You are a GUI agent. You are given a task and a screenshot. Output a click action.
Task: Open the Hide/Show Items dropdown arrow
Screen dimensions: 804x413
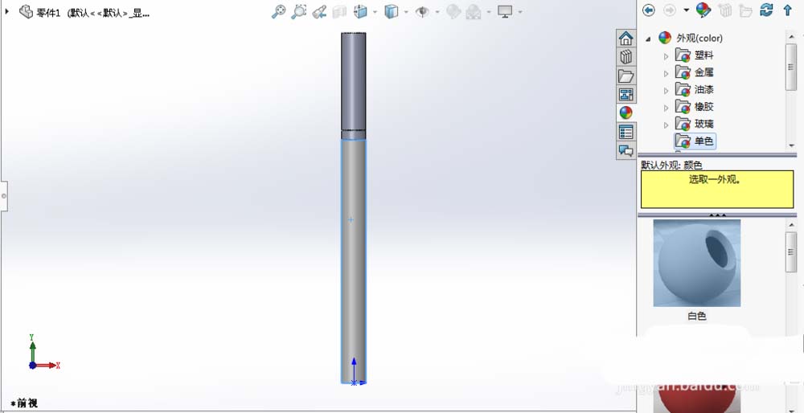tap(437, 12)
